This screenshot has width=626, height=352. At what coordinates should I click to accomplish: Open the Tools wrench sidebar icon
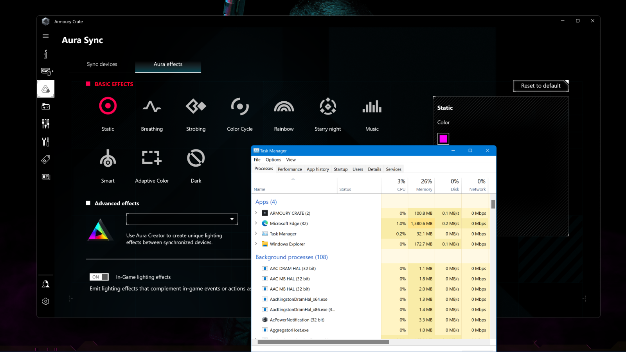[x=46, y=142]
